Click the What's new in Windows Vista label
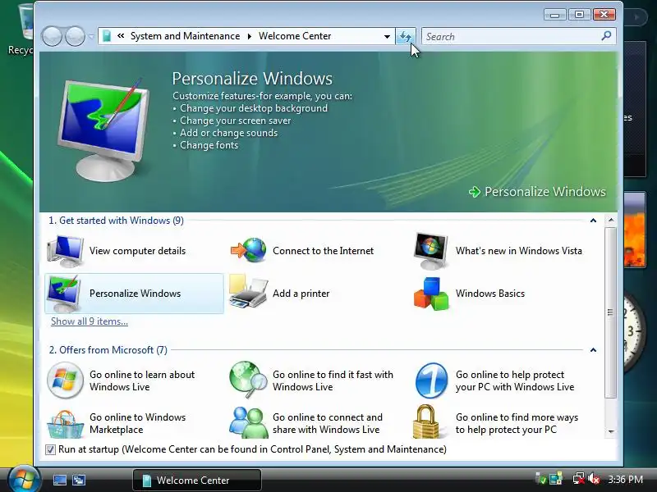The image size is (657, 492). [x=519, y=251]
